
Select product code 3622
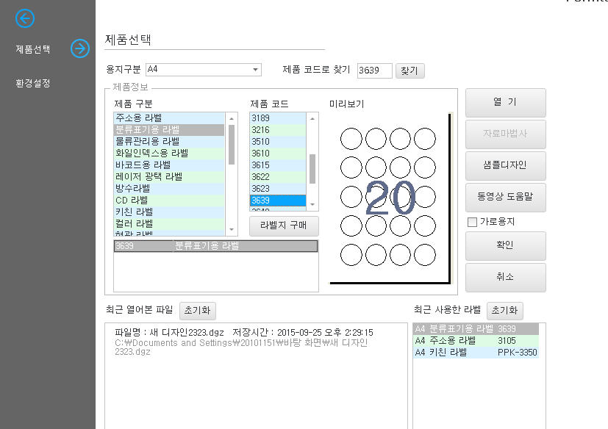(278, 176)
